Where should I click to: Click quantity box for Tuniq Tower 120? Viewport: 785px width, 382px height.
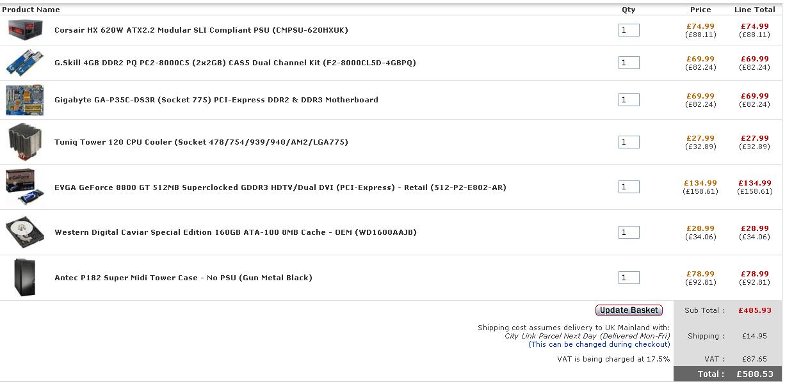click(x=629, y=142)
